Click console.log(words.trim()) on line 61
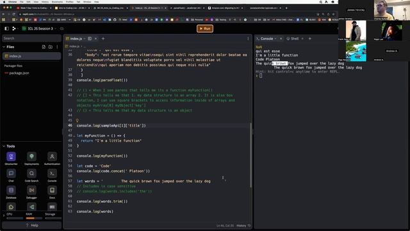The height and width of the screenshot is (231, 410). [102, 201]
